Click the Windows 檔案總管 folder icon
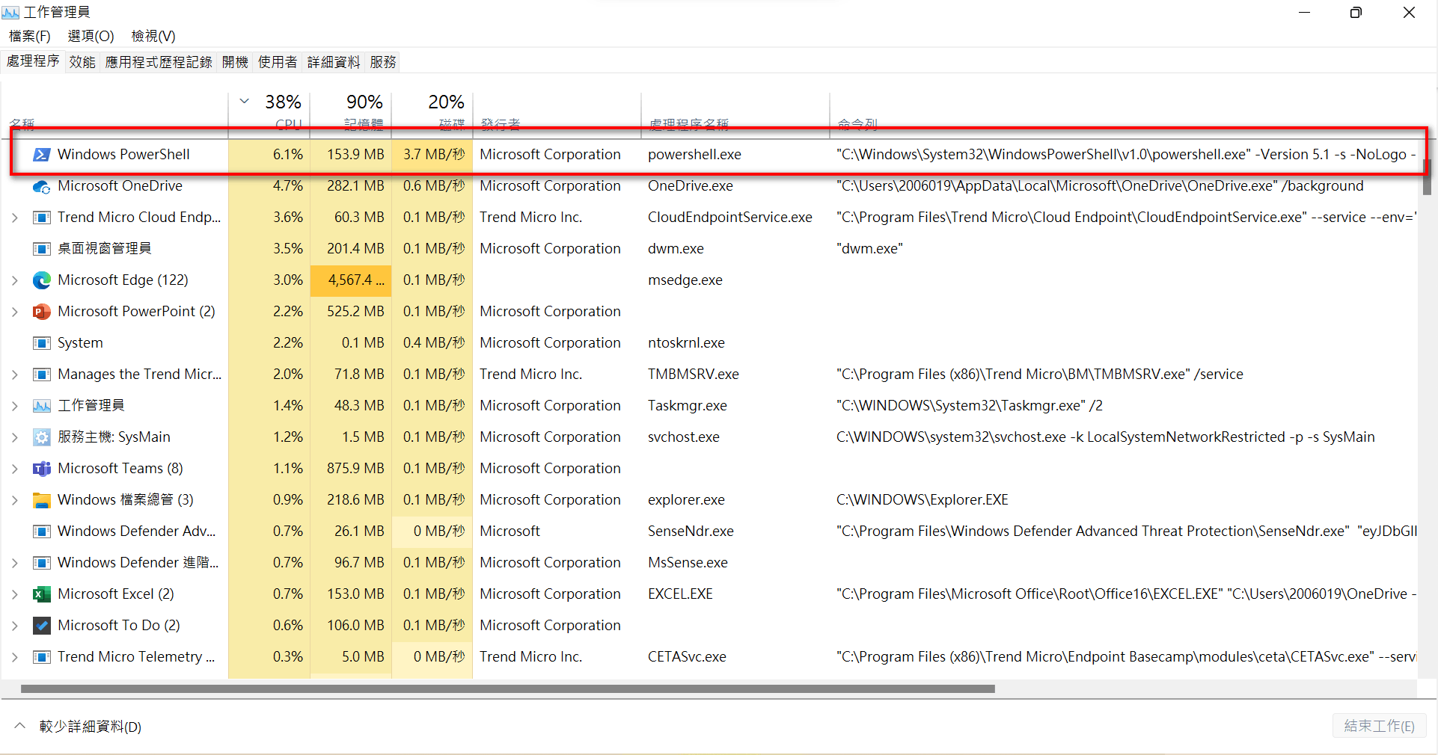The width and height of the screenshot is (1438, 755). (42, 500)
